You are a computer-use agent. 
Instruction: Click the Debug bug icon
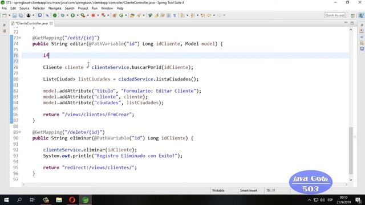click(x=63, y=15)
